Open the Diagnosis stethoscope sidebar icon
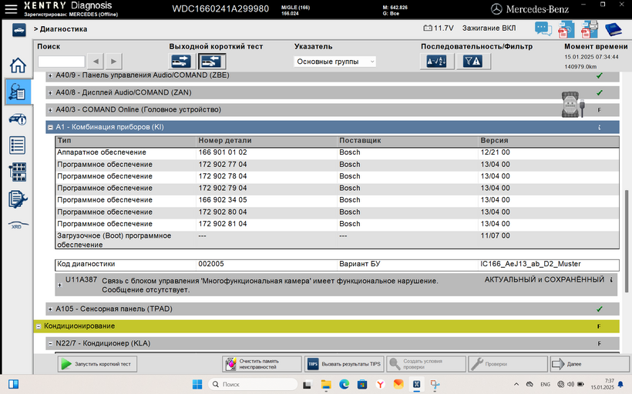This screenshot has height=394, width=632. tap(17, 92)
